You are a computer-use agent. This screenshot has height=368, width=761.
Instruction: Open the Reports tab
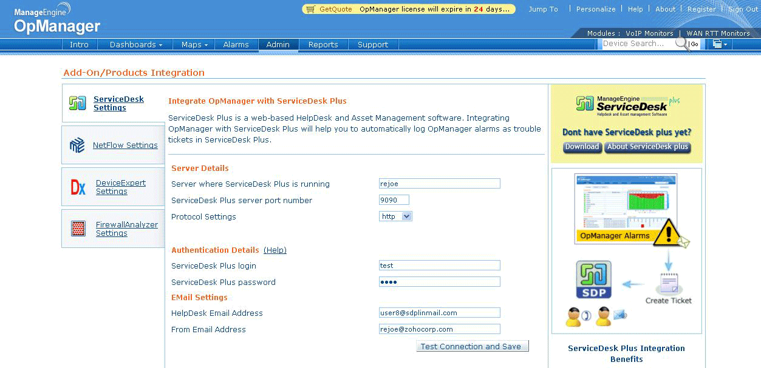[323, 44]
